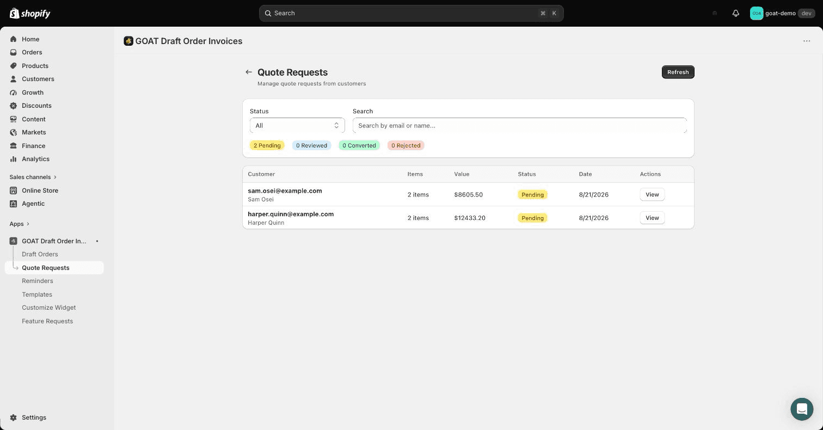The image size is (823, 430).
Task: Click the Status column header
Action: 527,174
